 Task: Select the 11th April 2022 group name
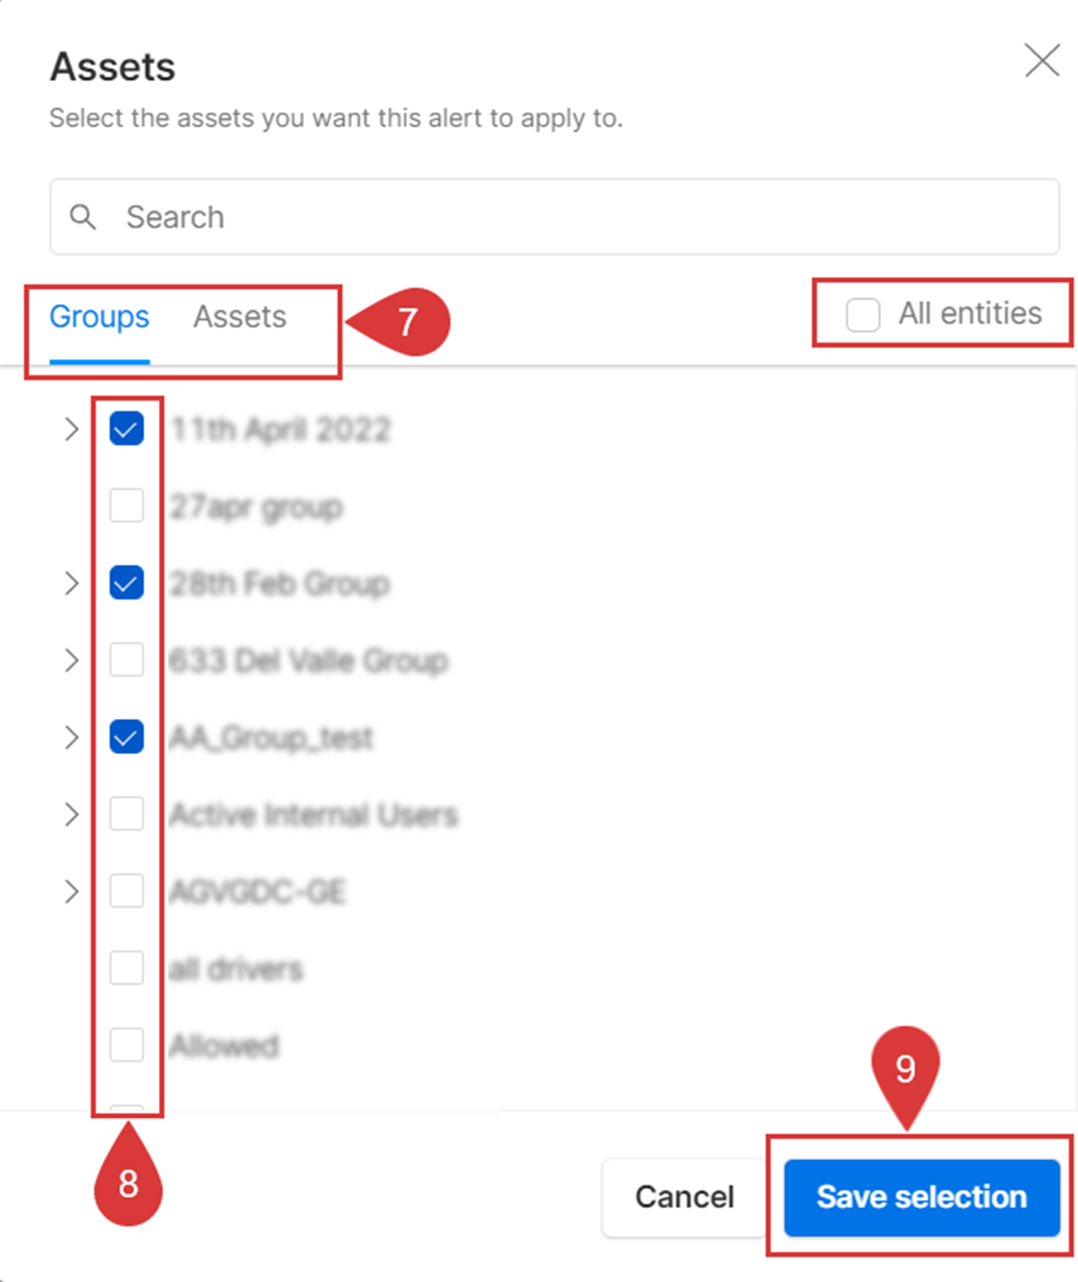(281, 429)
